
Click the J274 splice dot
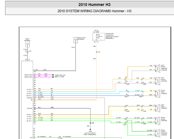tap(96, 52)
